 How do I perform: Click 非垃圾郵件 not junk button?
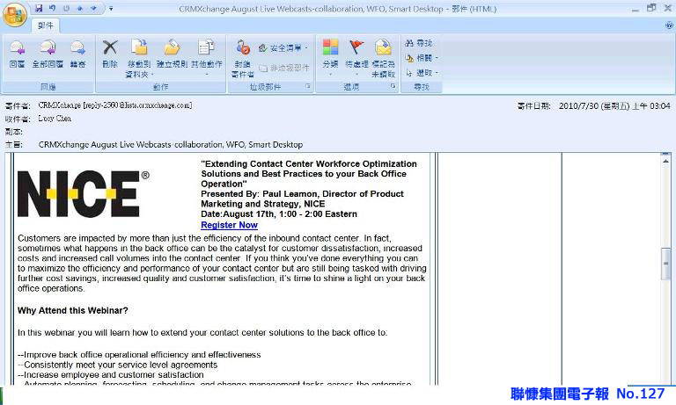(284, 68)
